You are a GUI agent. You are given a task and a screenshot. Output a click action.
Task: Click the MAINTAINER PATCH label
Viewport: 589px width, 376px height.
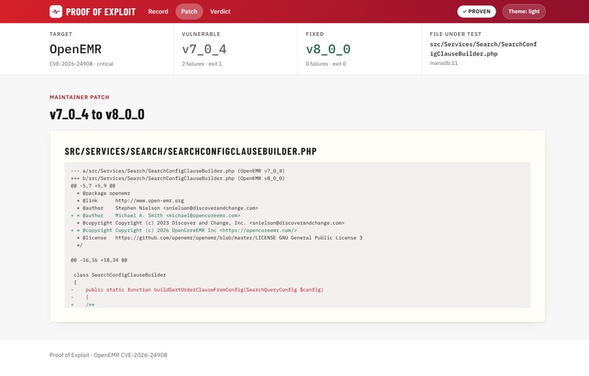coord(79,97)
